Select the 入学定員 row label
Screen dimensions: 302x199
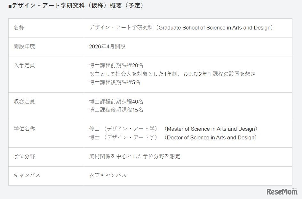[24, 65]
